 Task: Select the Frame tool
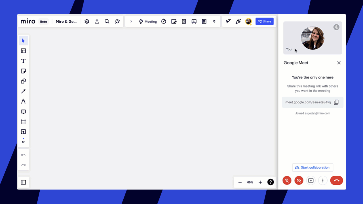(23, 122)
